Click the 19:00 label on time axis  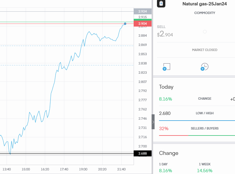click(83, 169)
